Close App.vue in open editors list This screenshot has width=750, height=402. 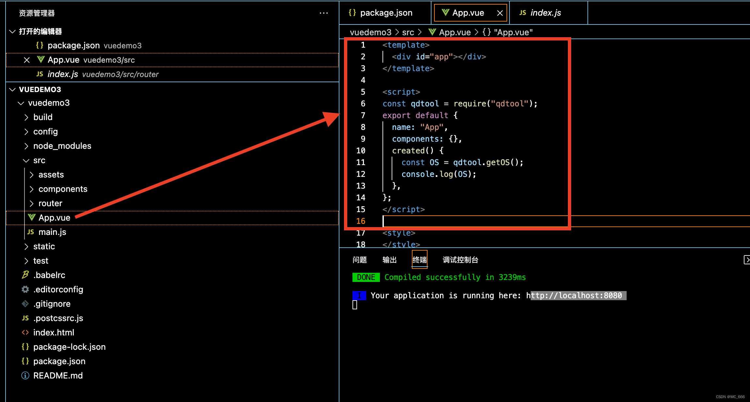click(x=27, y=60)
